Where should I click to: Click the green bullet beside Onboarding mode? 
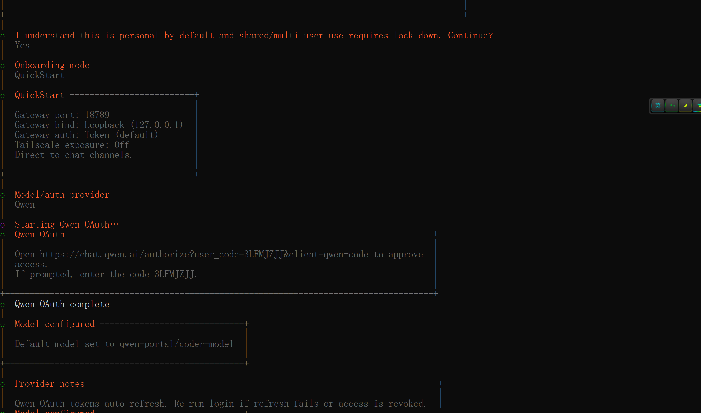point(2,66)
